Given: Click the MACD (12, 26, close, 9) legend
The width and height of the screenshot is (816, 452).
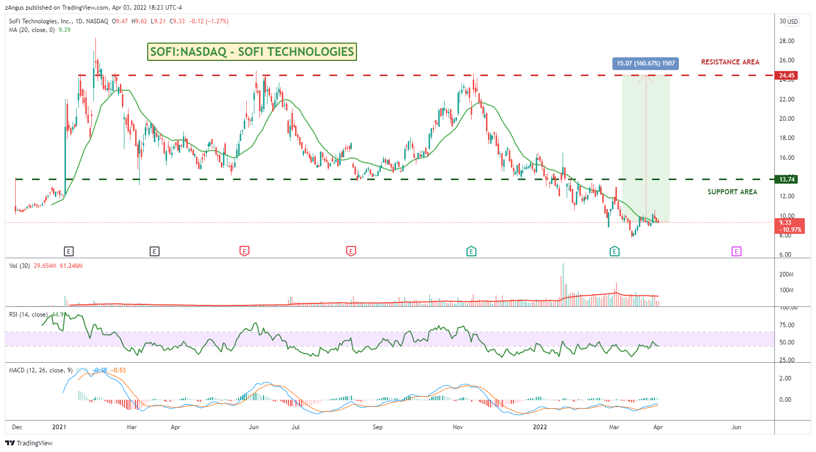Looking at the screenshot, I should click(x=41, y=370).
